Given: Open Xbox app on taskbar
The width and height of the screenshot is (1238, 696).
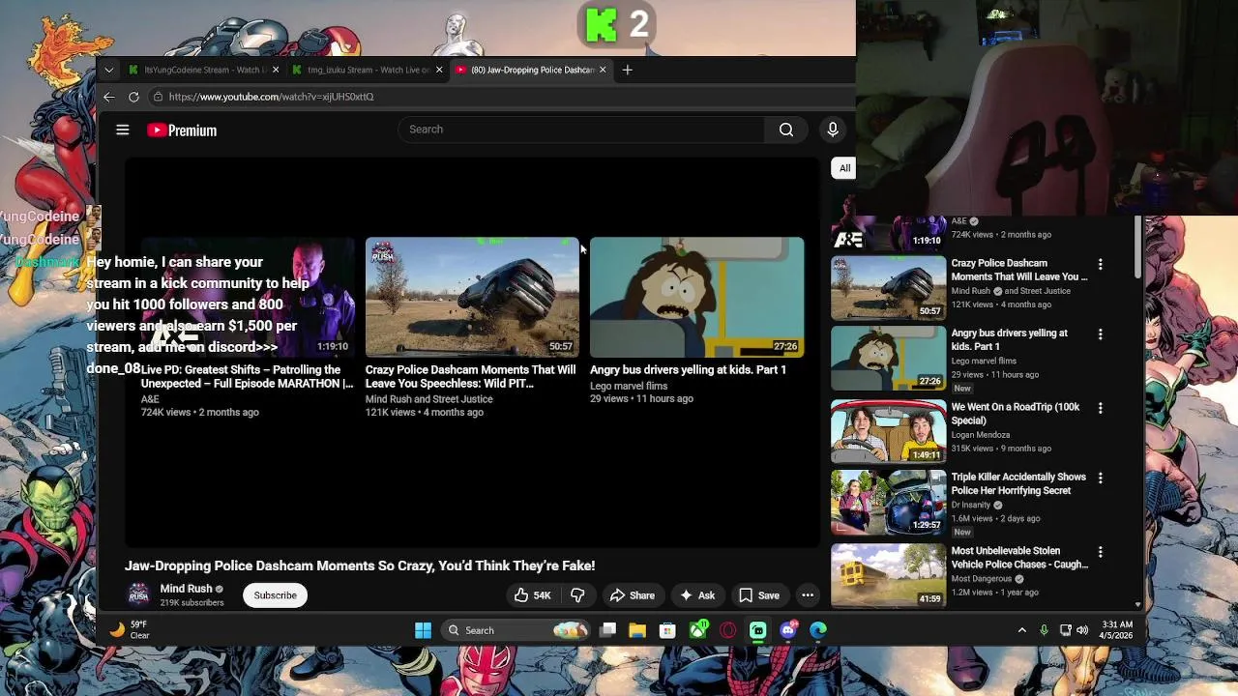Looking at the screenshot, I should 698,630.
